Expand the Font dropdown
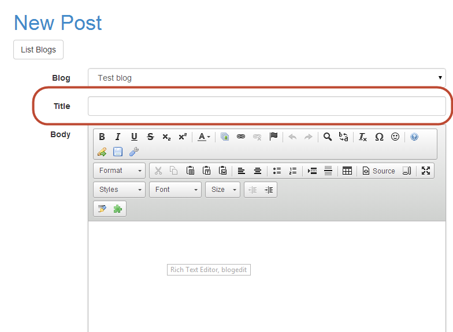 click(x=175, y=190)
